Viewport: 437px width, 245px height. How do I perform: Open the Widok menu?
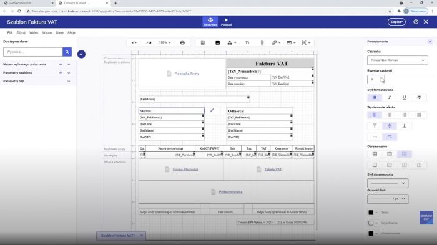click(x=34, y=32)
